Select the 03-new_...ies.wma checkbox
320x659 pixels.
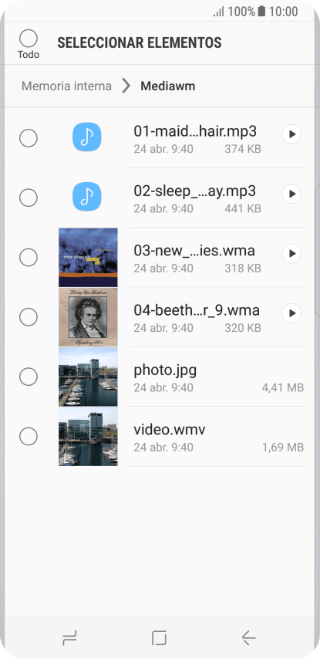click(29, 257)
